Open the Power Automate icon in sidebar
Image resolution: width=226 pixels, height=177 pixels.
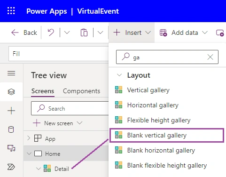click(11, 167)
